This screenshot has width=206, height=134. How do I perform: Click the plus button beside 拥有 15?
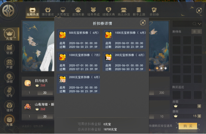click(199, 116)
